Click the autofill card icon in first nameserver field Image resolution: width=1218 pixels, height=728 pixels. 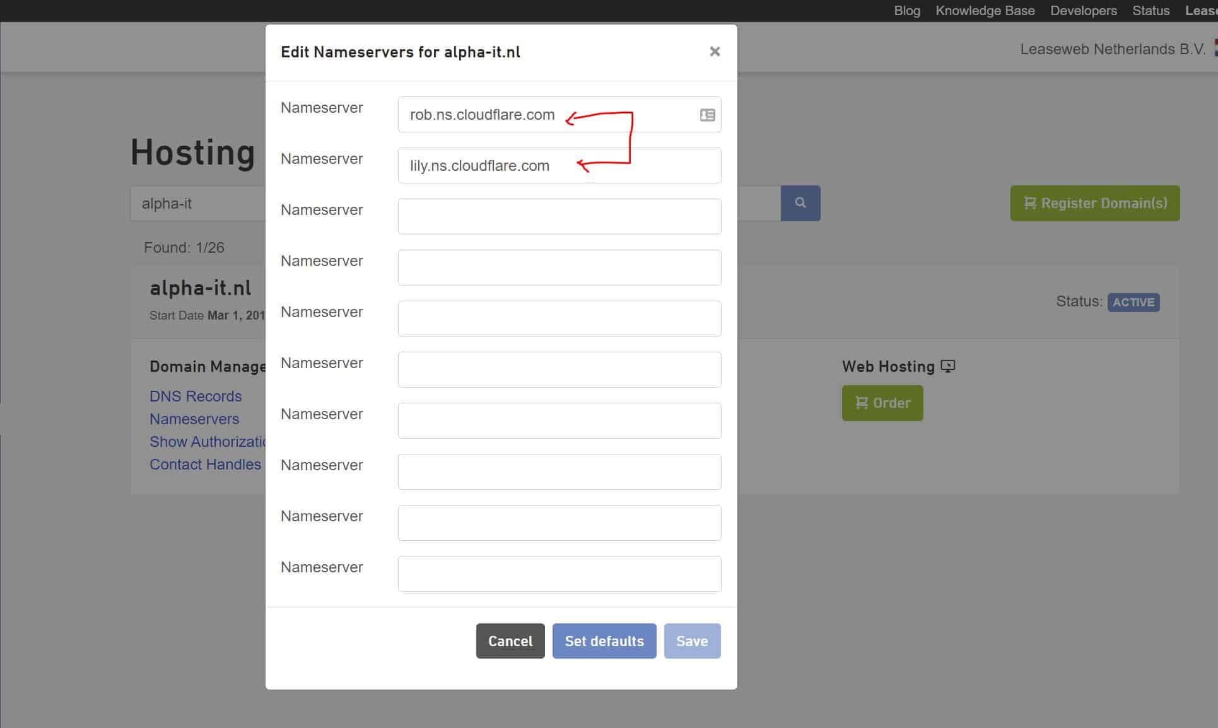707,115
